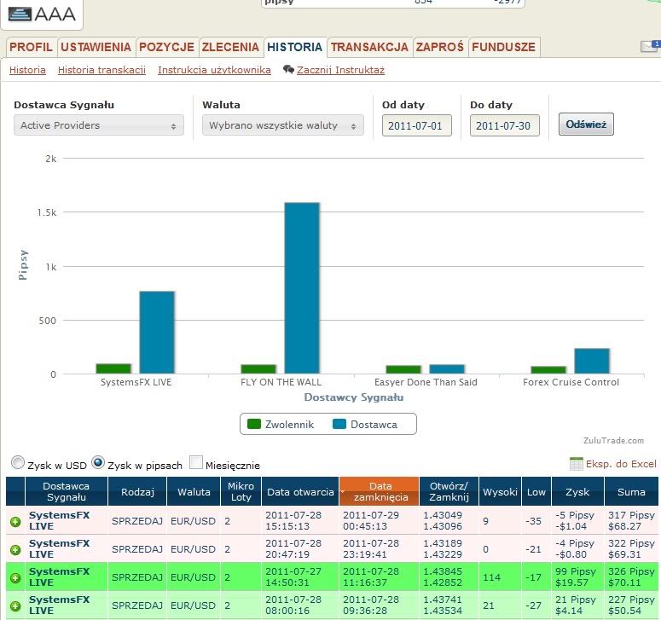Expand row closed 2011-07-28 23:19:41 with plus icon
The height and width of the screenshot is (620, 661).
[x=15, y=549]
